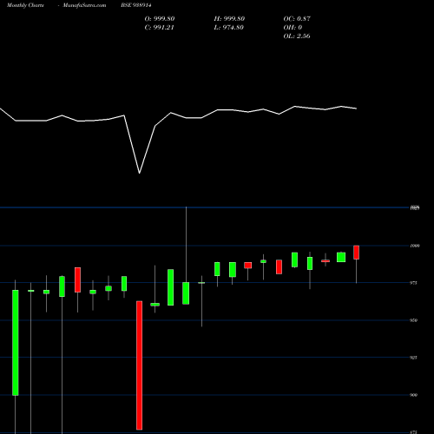Click the 'BSE 938914' symbol text
Viewport: 434px width, 434px height.
click(136, 5)
